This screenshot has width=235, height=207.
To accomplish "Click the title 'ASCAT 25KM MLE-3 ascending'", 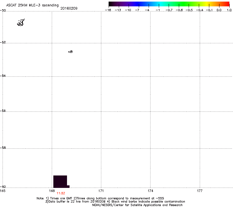I will click(x=32, y=5).
